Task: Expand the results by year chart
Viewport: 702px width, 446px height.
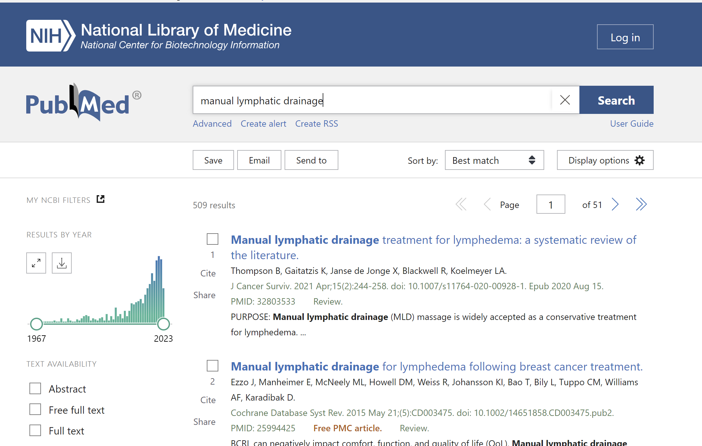Action: 36,263
